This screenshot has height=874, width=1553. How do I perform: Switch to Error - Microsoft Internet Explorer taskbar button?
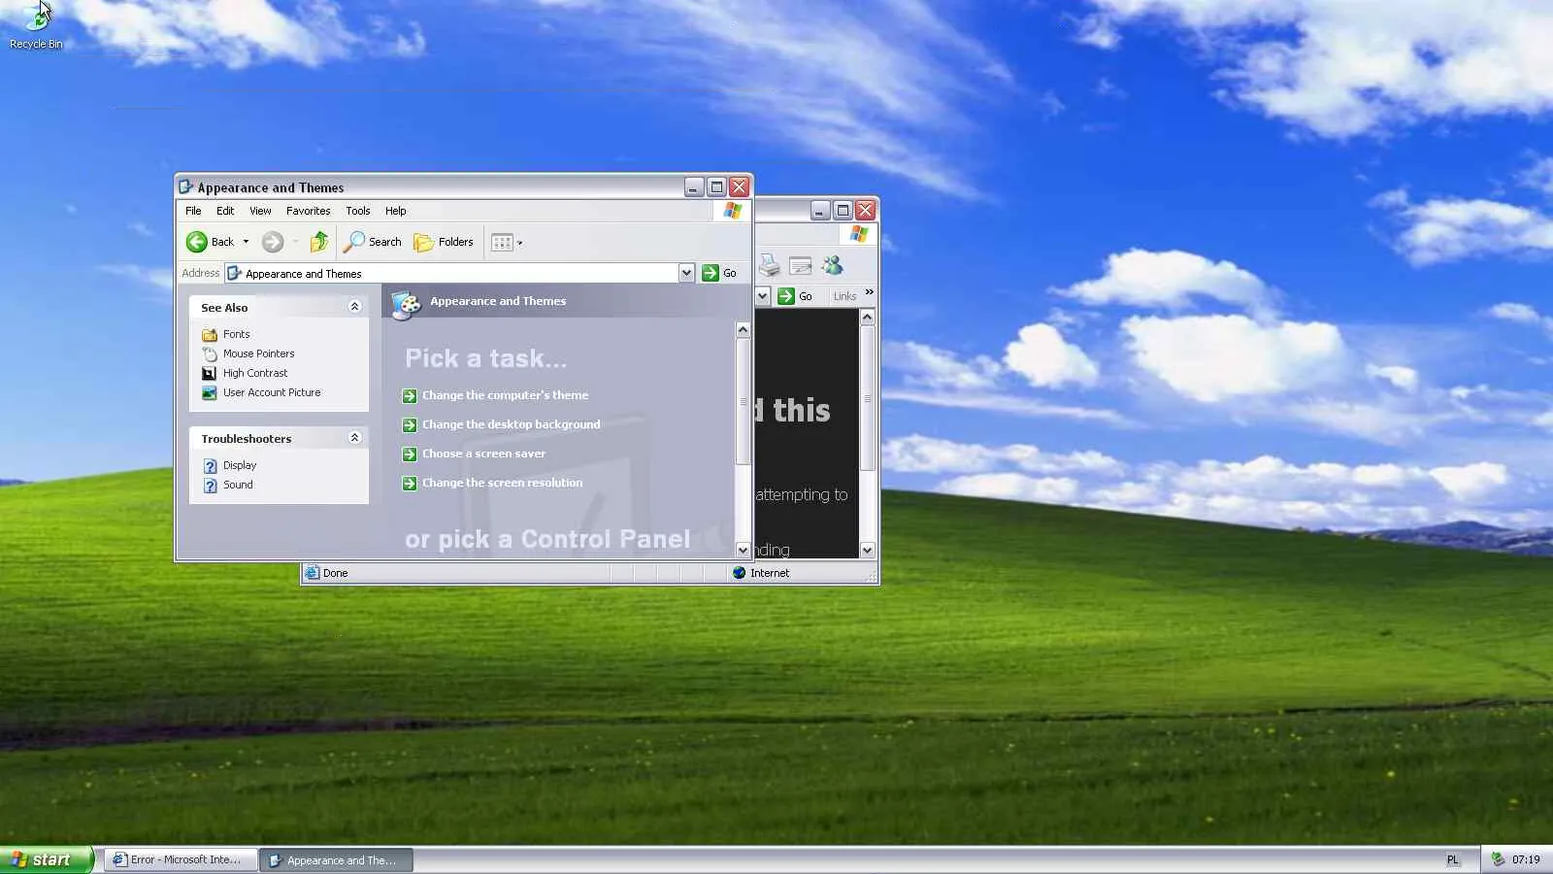[181, 859]
